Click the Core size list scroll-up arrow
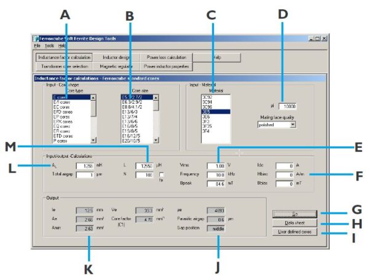Image resolution: width=369 pixels, height=280 pixels. click(156, 98)
